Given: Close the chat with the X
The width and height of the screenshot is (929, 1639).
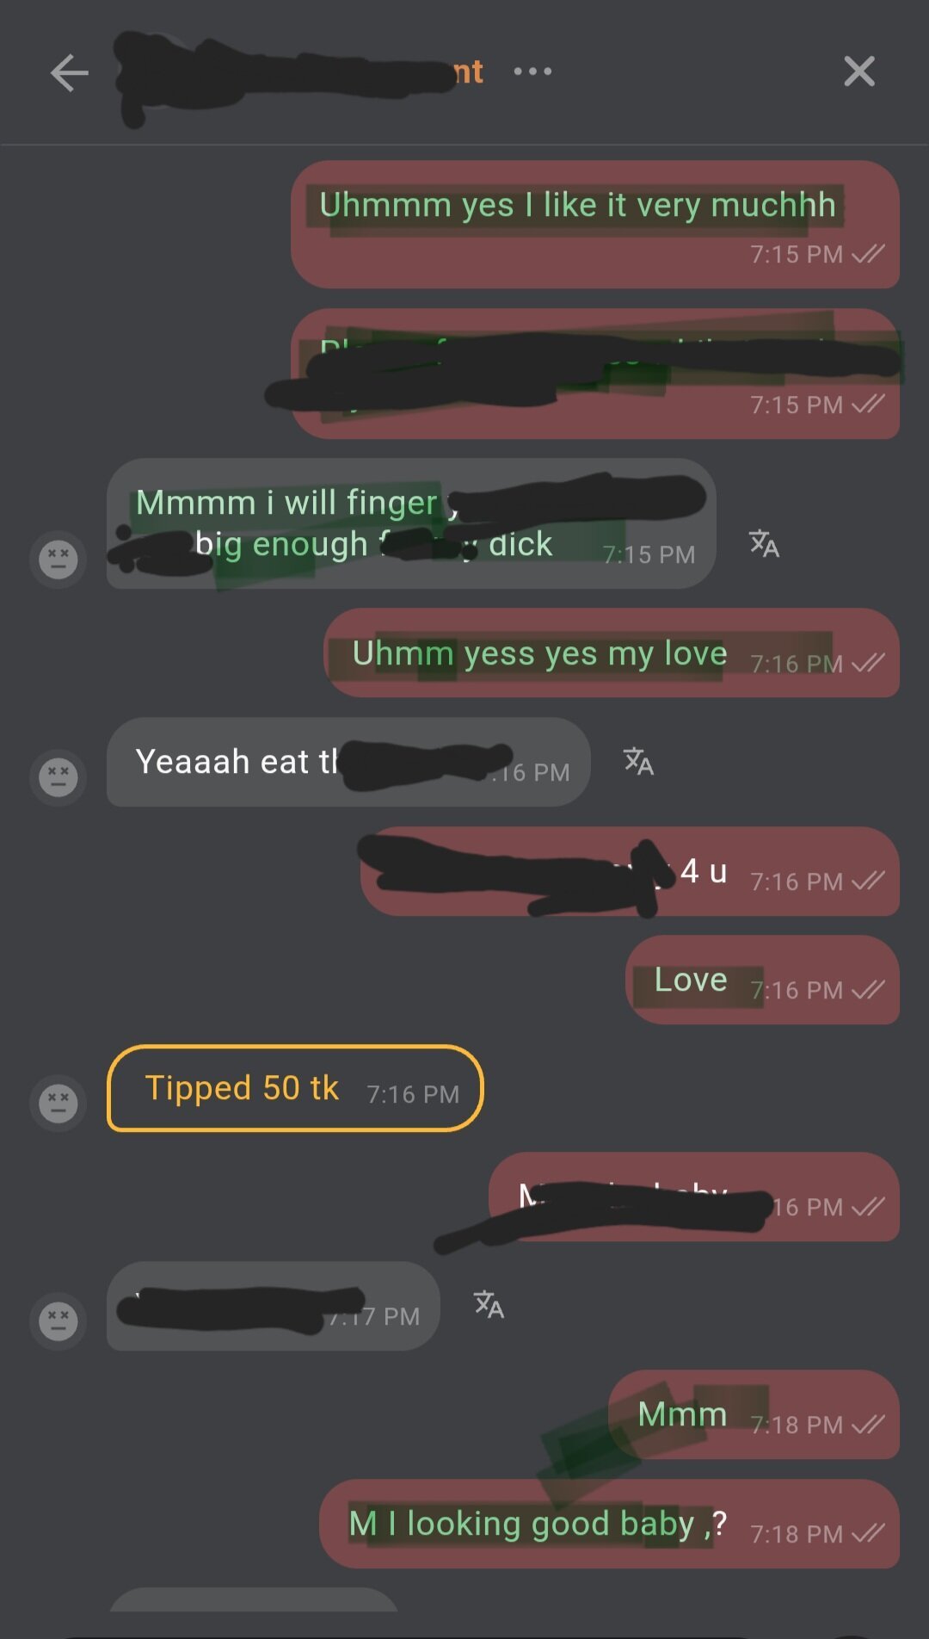Looking at the screenshot, I should pos(859,71).
